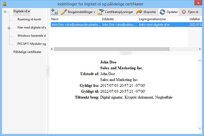Close the dialog with the red X

point(198,3)
